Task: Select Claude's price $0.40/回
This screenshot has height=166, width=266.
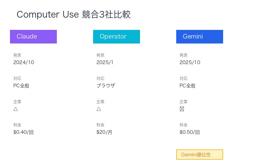Action: (24, 132)
